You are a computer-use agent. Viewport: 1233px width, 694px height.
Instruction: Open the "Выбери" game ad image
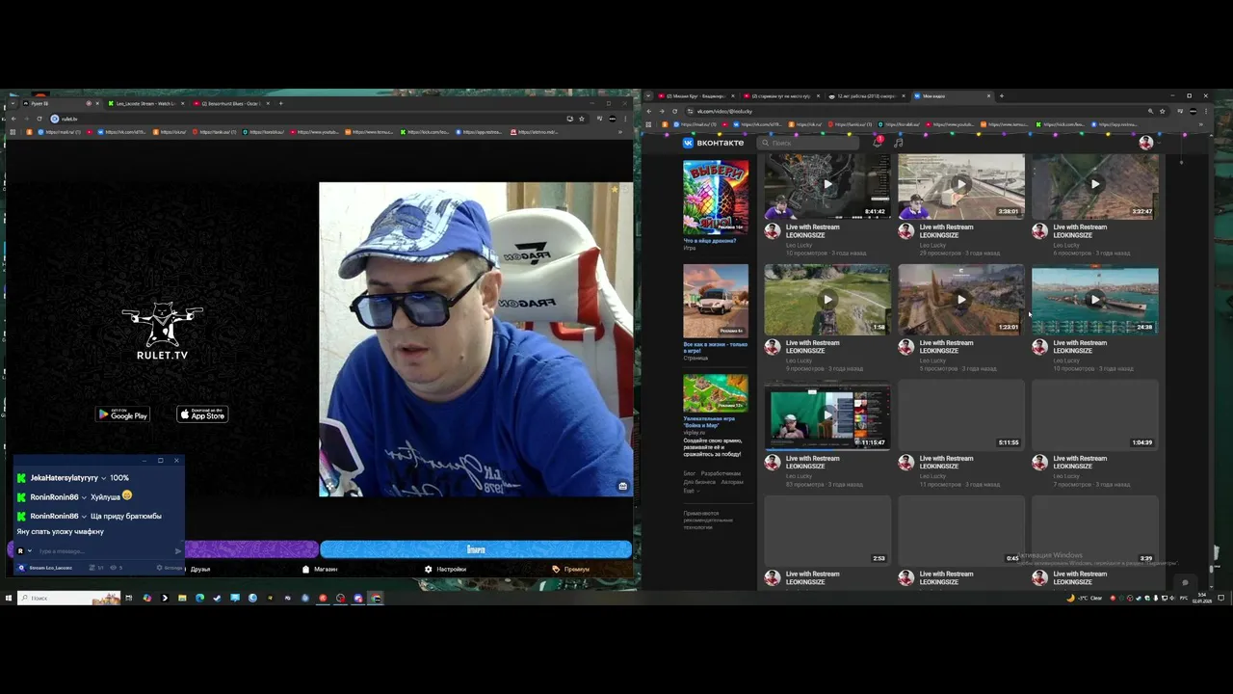tap(716, 198)
